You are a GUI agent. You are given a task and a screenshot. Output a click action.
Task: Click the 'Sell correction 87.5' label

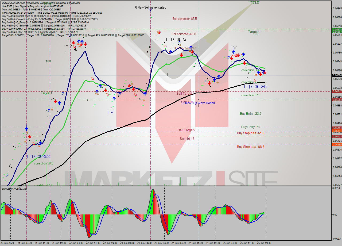(185, 19)
